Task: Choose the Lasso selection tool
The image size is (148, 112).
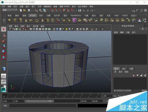Action: pos(4,35)
